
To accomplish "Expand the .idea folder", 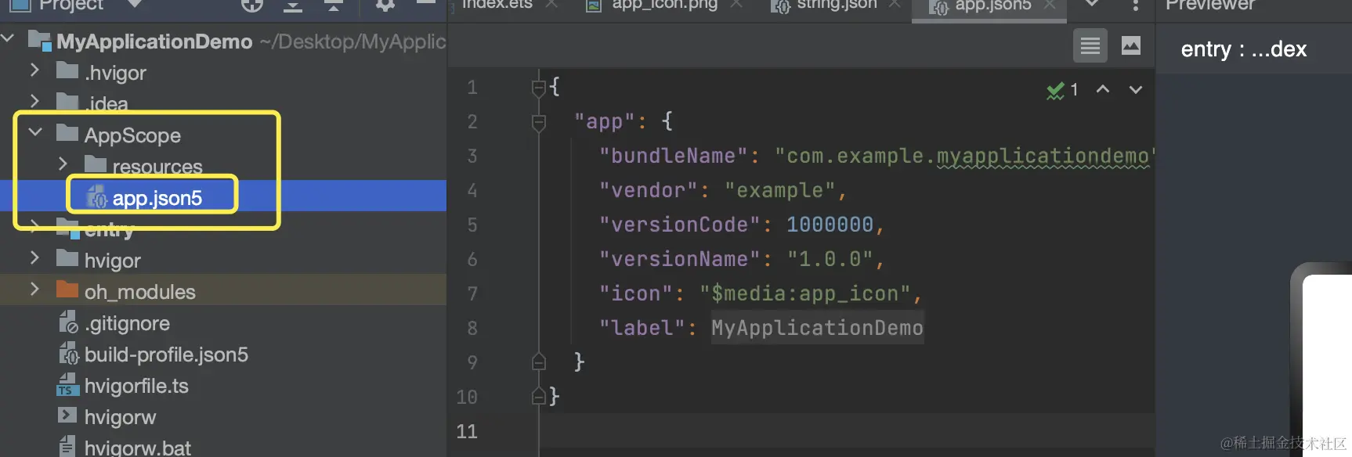I will pyautogui.click(x=34, y=102).
